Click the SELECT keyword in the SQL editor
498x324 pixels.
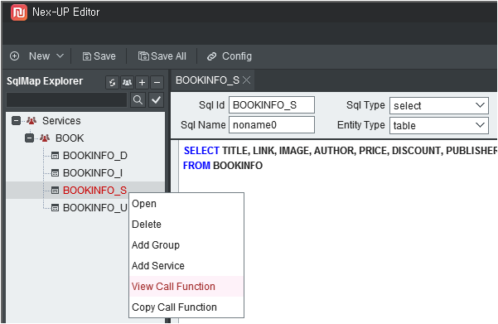(201, 151)
